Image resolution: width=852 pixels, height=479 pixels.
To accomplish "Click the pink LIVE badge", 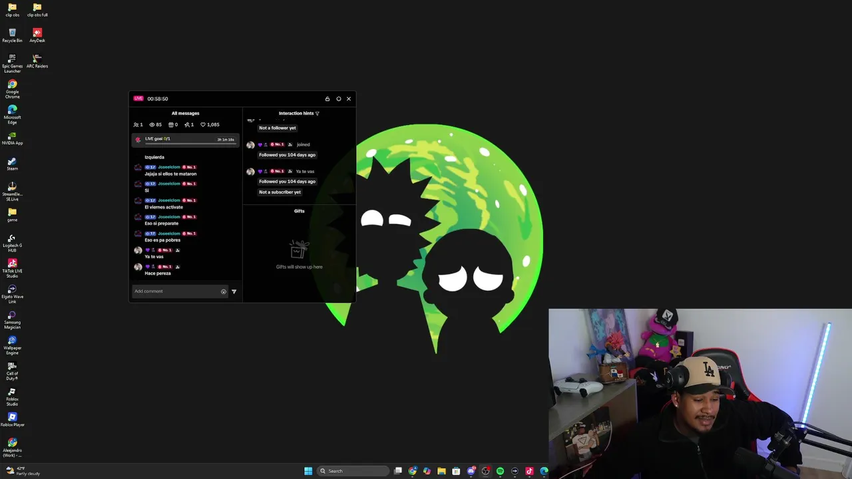I will pos(138,98).
